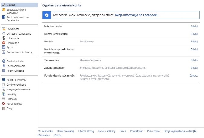
Task: Edit the Temperatura setting
Action: point(194,60)
